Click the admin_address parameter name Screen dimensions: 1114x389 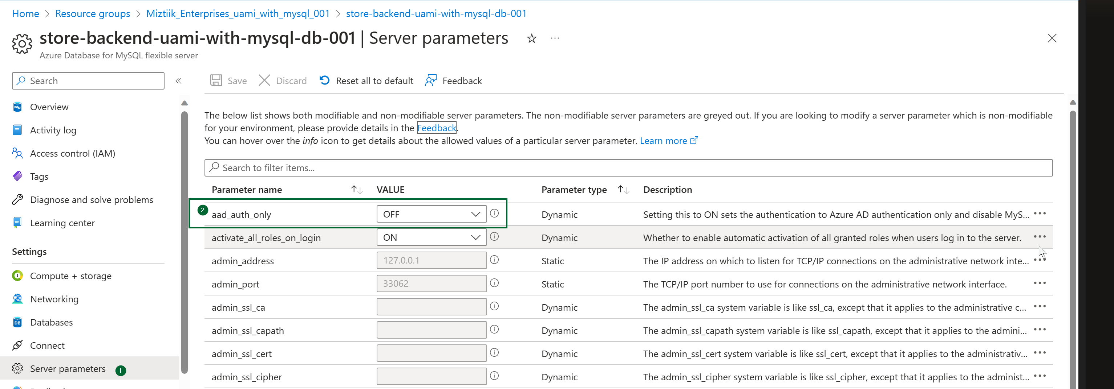click(243, 261)
